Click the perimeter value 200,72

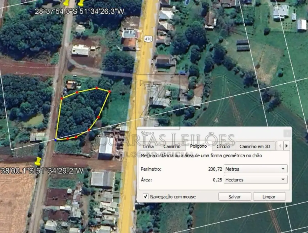pyautogui.click(x=215, y=169)
